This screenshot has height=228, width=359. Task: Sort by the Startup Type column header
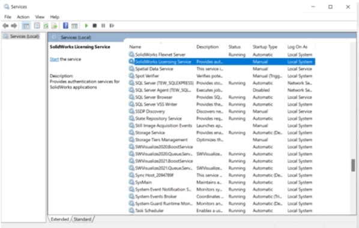265,47
